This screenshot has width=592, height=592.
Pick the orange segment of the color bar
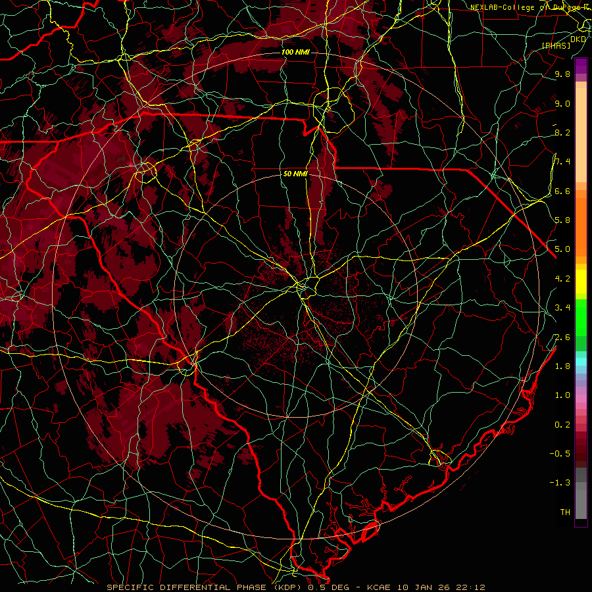[581, 226]
